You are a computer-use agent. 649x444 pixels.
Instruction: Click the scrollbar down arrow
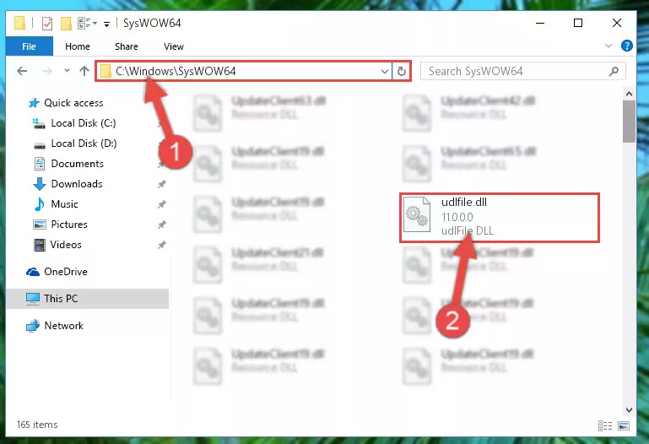click(x=629, y=409)
